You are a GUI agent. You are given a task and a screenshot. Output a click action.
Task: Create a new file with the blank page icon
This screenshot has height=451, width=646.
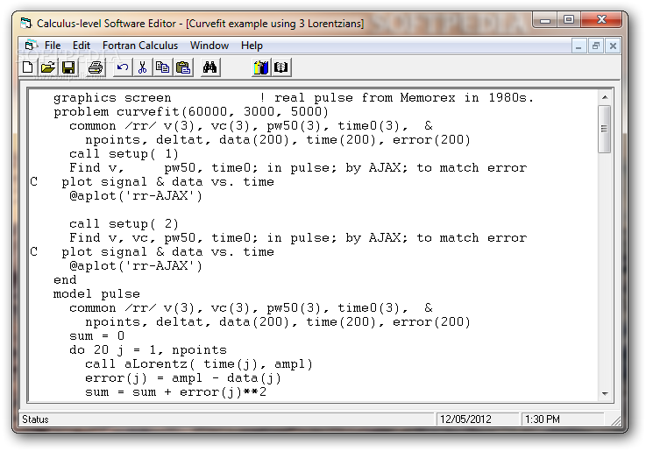pos(28,67)
